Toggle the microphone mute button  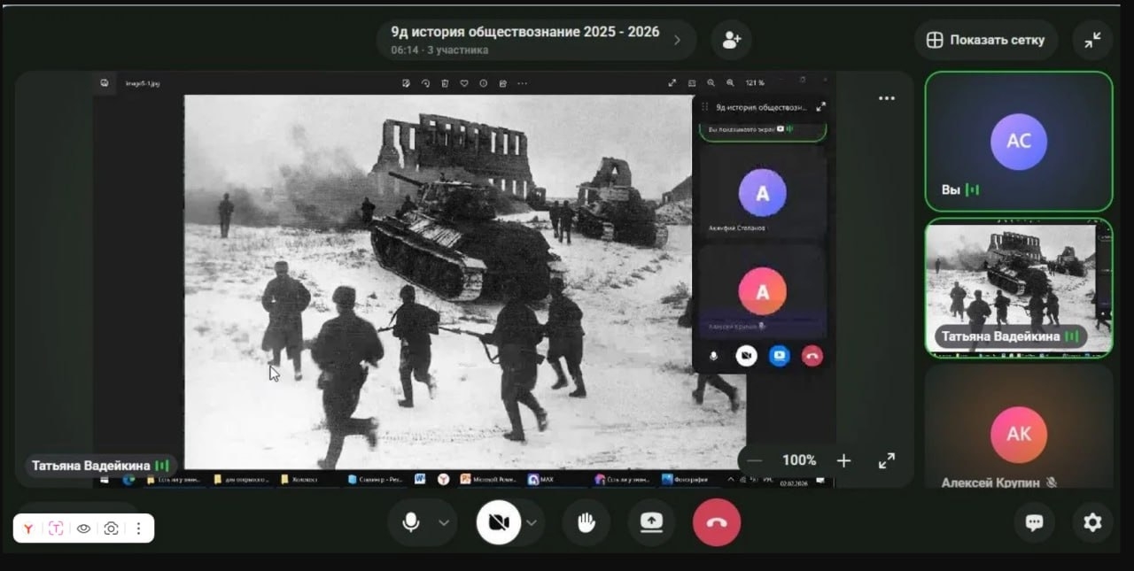click(x=411, y=522)
